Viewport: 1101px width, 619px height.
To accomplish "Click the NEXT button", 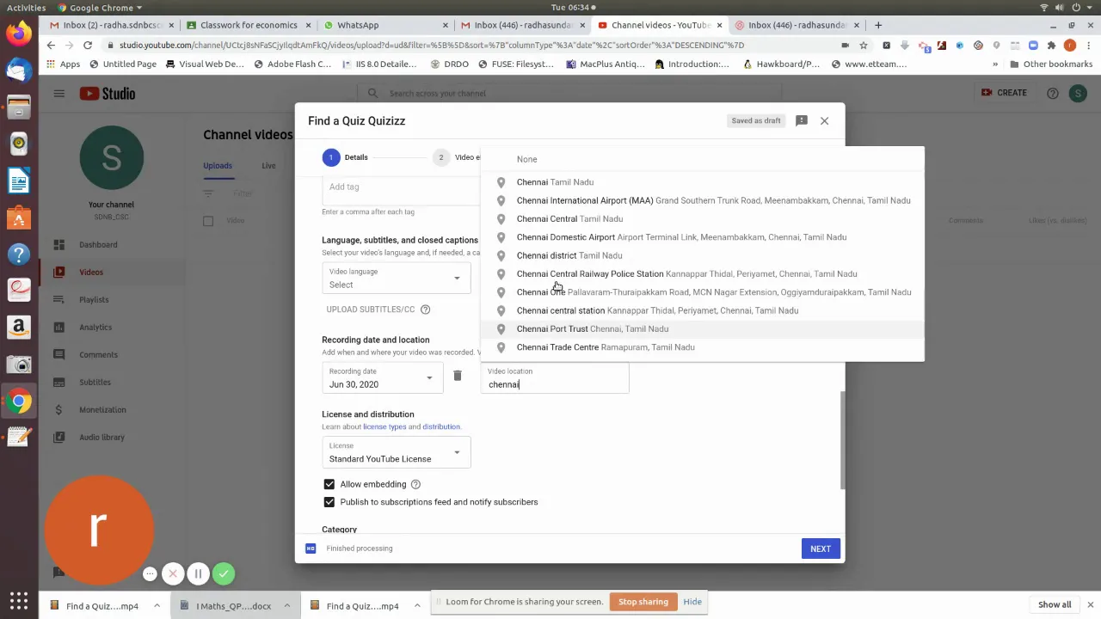I will coord(820,549).
